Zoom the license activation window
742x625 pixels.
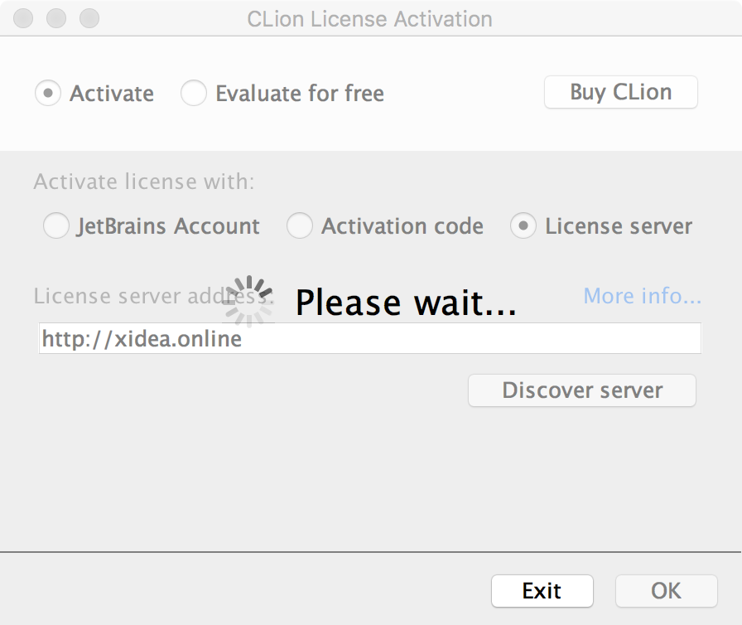coord(89,18)
